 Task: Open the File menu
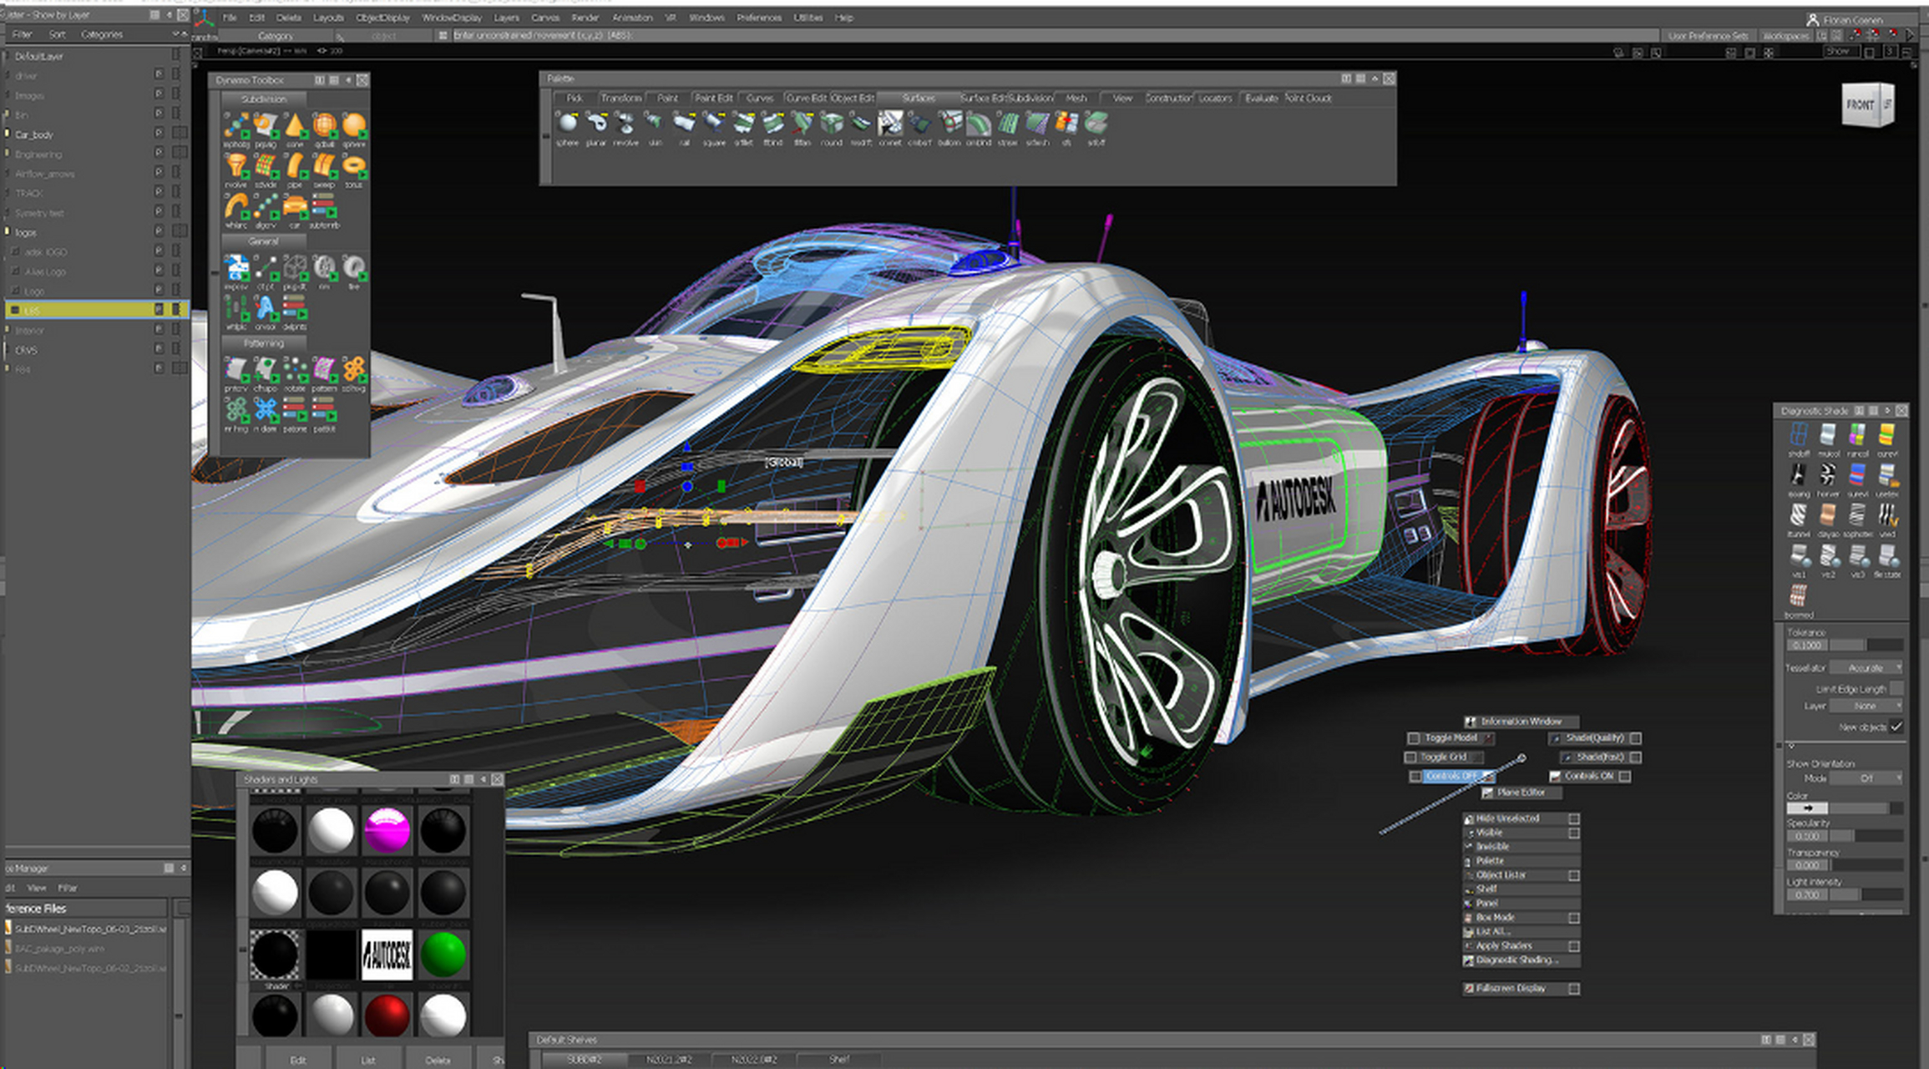pyautogui.click(x=230, y=18)
